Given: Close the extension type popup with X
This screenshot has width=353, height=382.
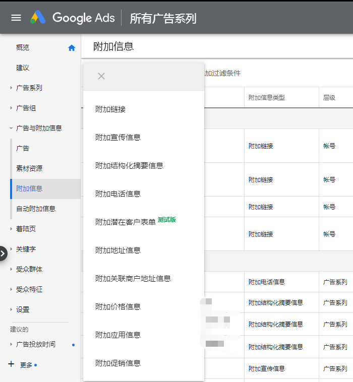Looking at the screenshot, I should (101, 76).
